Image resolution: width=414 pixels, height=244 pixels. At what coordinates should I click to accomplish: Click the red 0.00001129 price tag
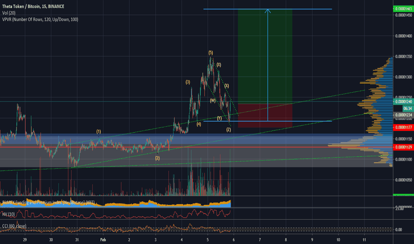(403, 147)
